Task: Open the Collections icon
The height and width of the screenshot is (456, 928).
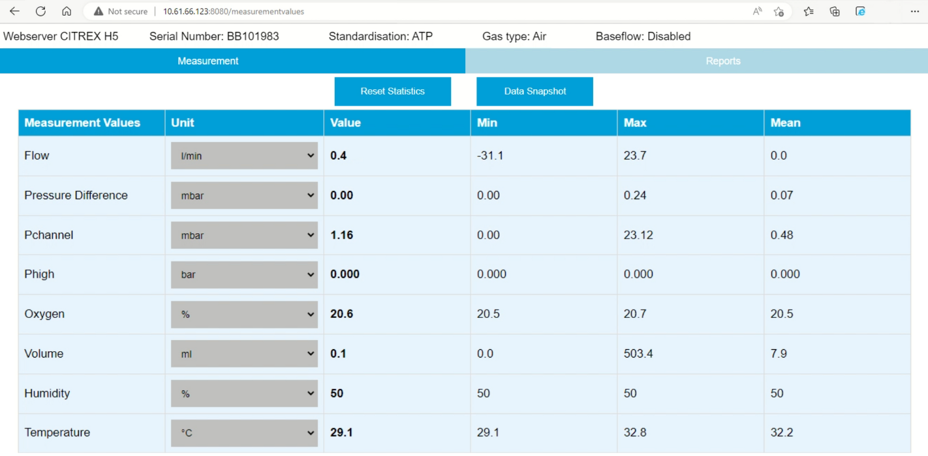Action: pos(835,11)
